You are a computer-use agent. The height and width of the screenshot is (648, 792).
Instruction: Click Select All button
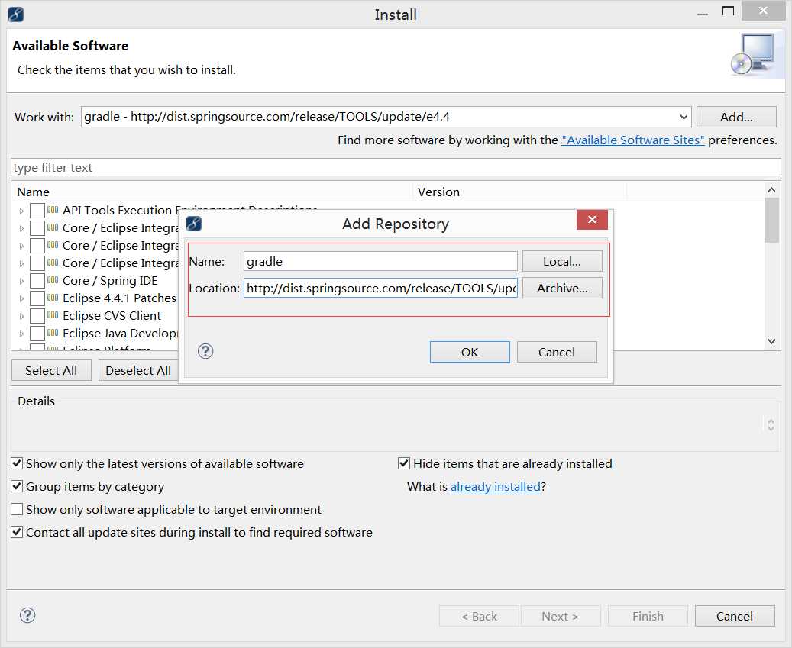(x=51, y=370)
